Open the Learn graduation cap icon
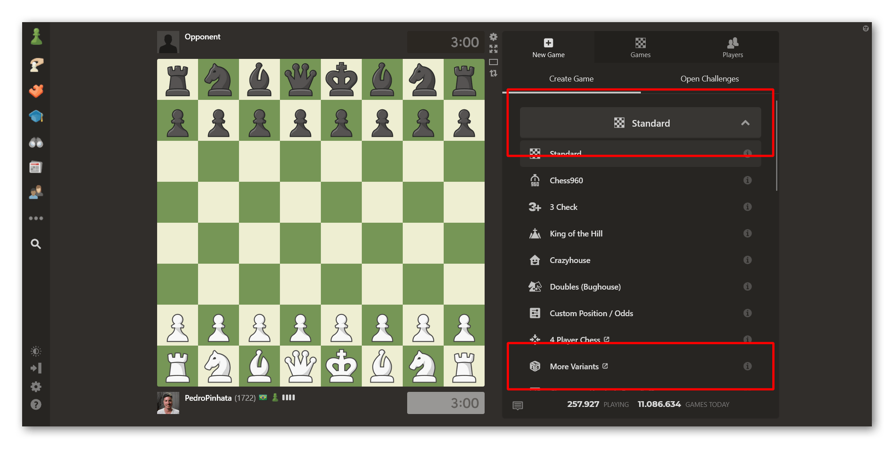This screenshot has width=894, height=449. click(36, 116)
